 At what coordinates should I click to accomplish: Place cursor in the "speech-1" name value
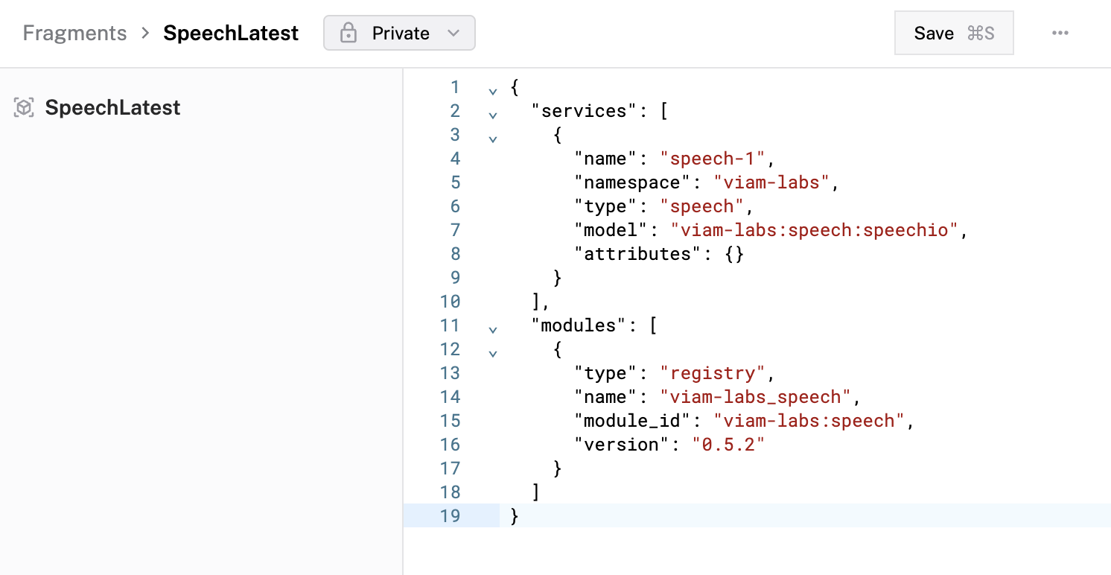(718, 159)
